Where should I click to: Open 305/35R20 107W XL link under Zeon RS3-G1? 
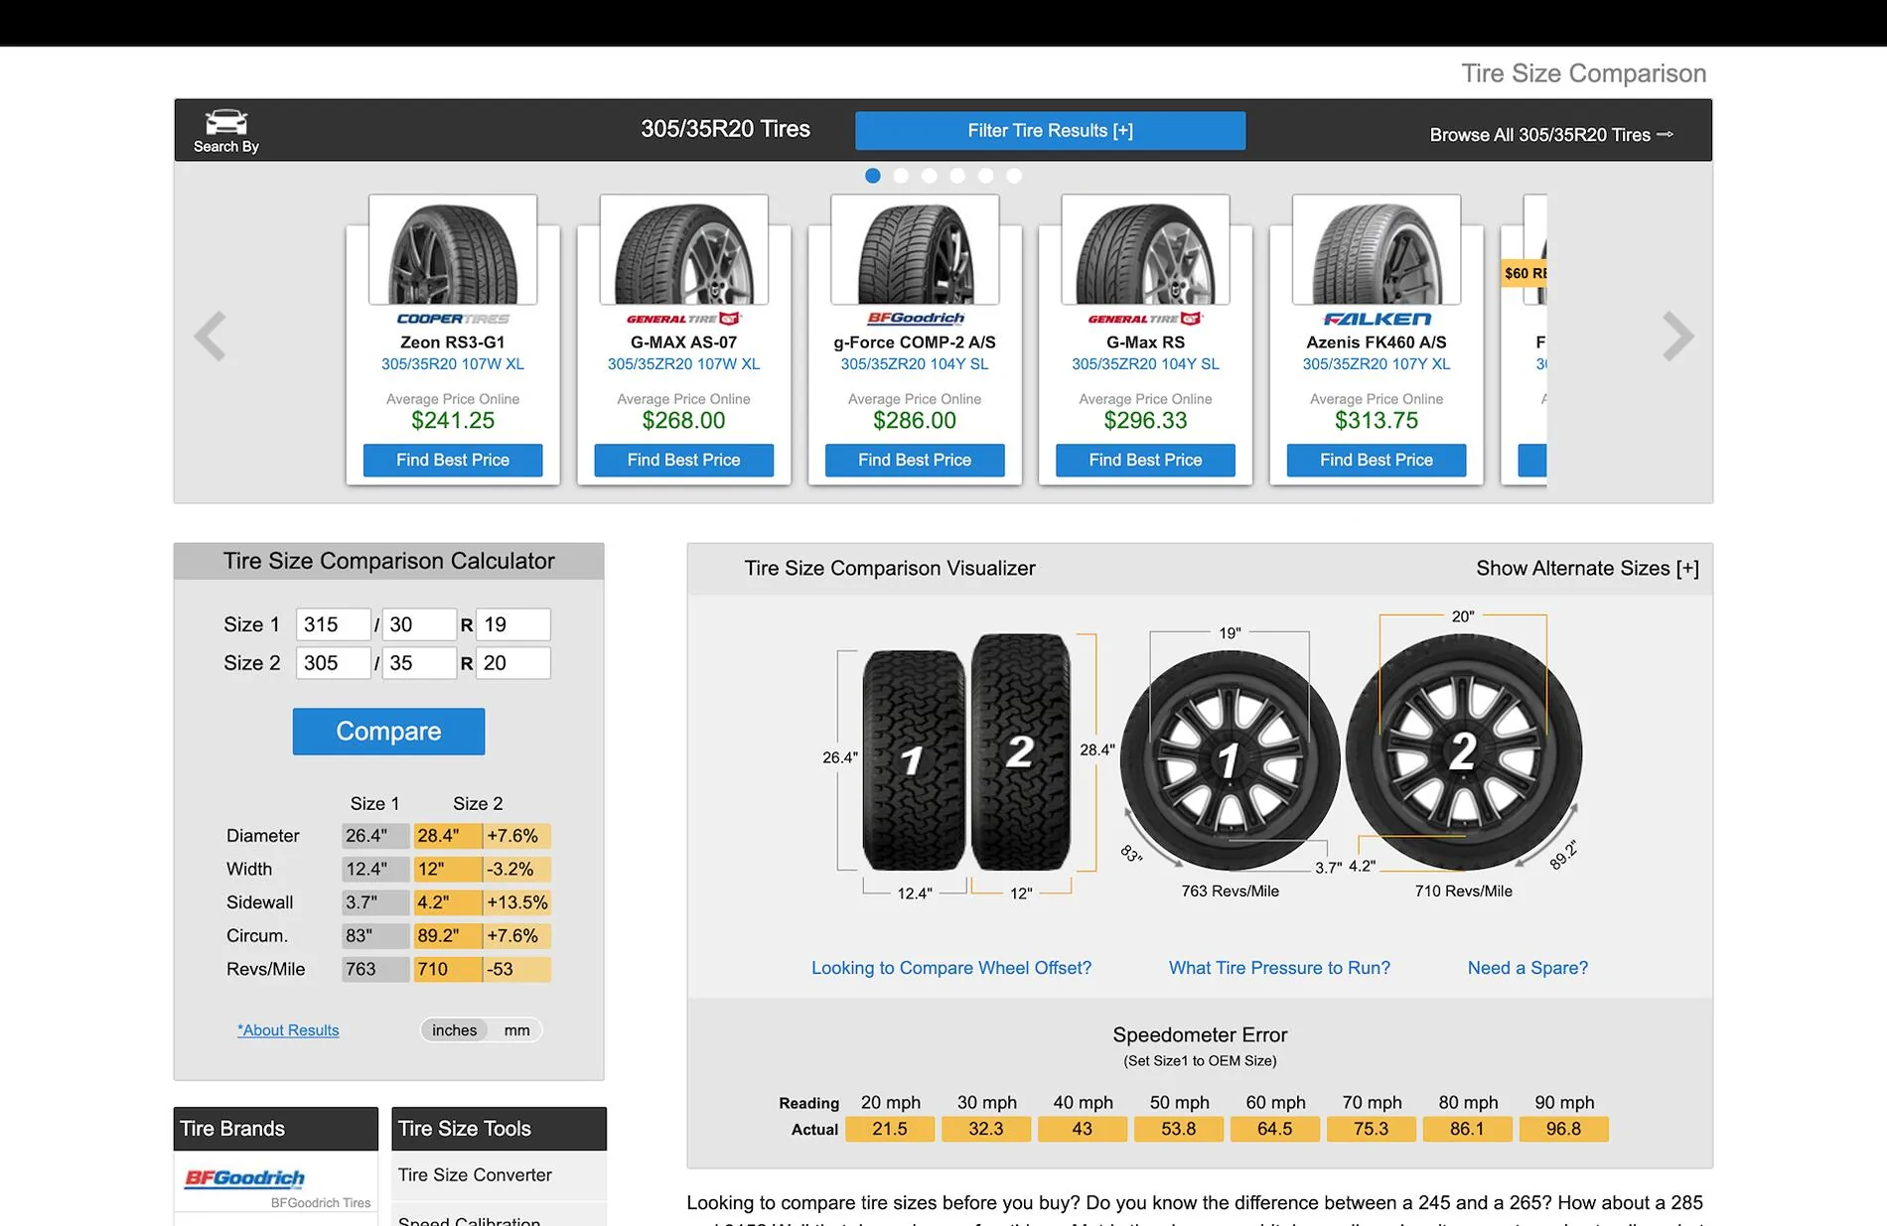tap(453, 364)
